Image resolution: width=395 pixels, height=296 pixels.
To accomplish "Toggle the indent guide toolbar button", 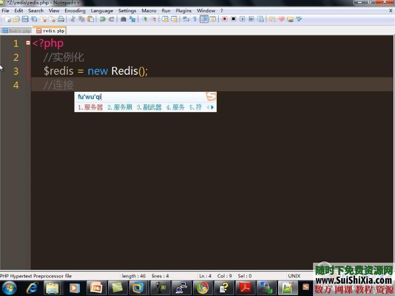I will pyautogui.click(x=204, y=19).
